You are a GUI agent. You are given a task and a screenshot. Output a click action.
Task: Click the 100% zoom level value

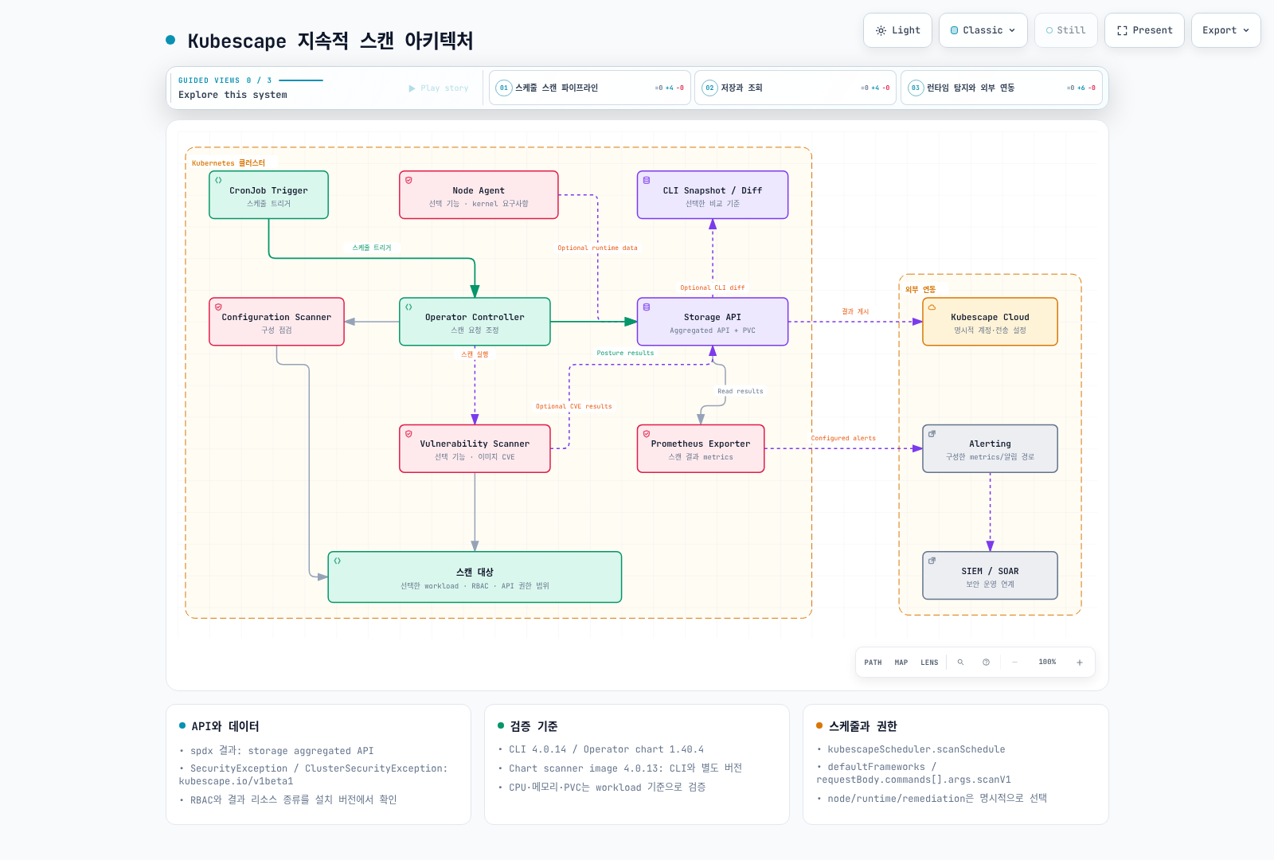click(x=1047, y=663)
